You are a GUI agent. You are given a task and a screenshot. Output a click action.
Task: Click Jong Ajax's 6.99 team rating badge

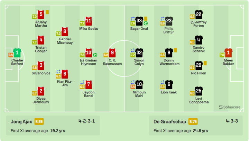[39, 122]
